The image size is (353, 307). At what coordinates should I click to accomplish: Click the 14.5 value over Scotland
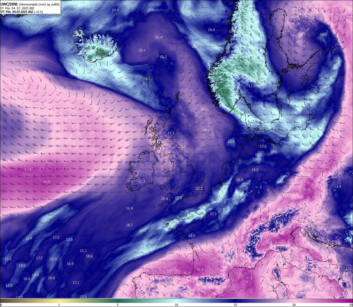click(171, 133)
